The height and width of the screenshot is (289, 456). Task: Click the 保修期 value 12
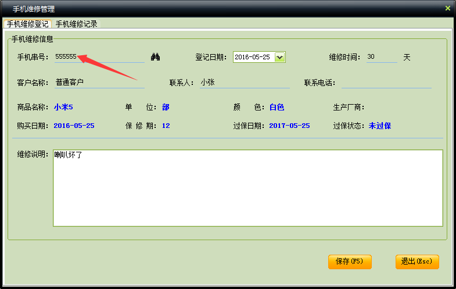pos(166,126)
